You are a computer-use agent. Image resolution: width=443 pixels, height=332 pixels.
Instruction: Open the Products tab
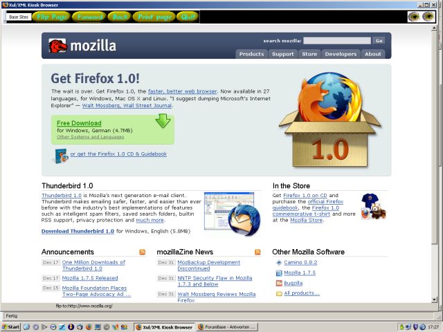251,54
